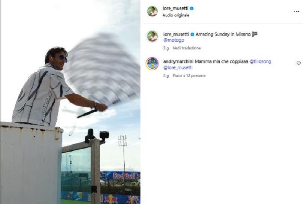
Task: Click the checkered flag emoji in caption
Action: pos(255,34)
